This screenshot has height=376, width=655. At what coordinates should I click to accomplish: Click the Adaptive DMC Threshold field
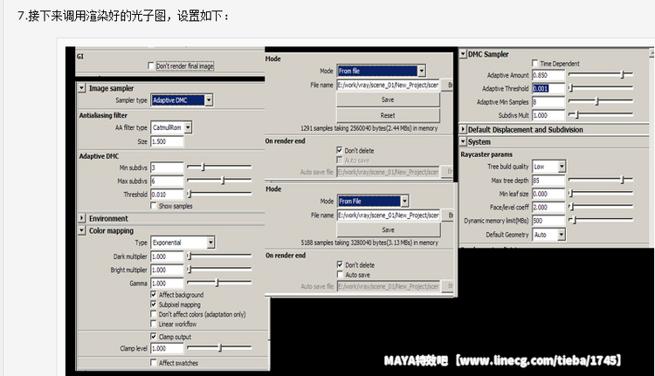pyautogui.click(x=167, y=194)
